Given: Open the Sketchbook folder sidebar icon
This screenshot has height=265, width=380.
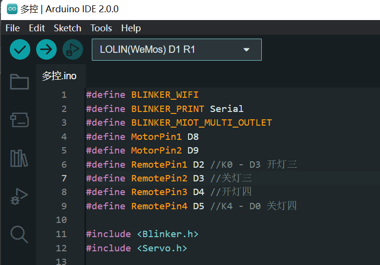Looking at the screenshot, I should [20, 82].
